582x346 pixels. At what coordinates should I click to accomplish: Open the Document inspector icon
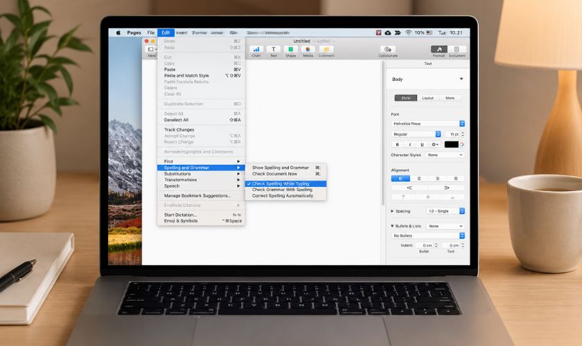pos(457,49)
